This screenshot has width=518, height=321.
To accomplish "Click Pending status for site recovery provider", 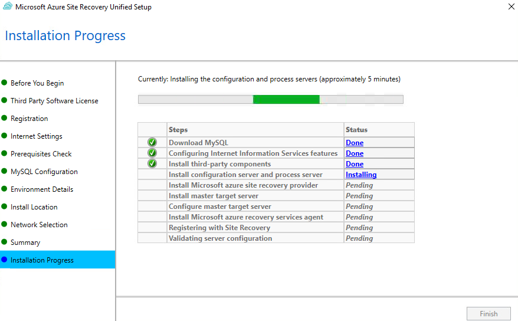I will [x=359, y=185].
